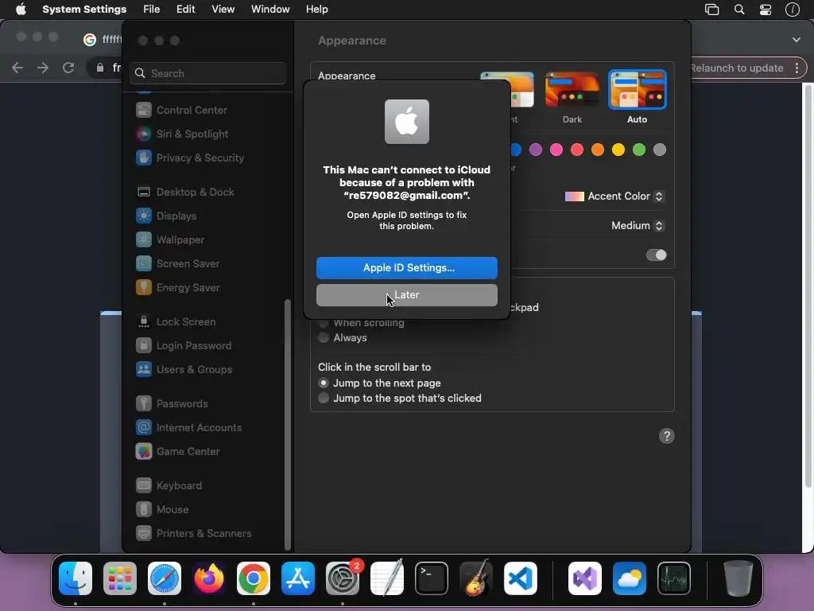814x611 pixels.
Task: Select the Siri & Spotlight sidebar icon
Action: (x=144, y=134)
